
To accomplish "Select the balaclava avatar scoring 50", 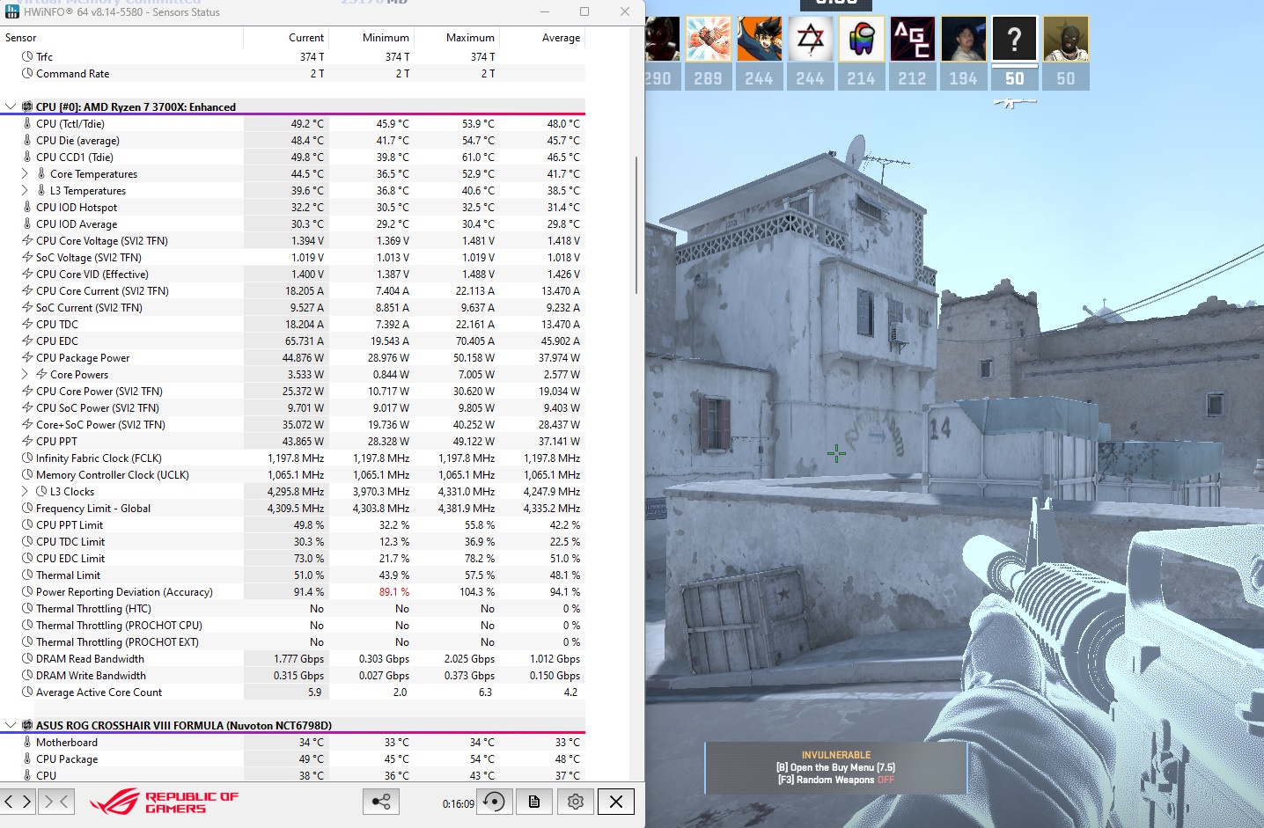I will click(x=1066, y=40).
